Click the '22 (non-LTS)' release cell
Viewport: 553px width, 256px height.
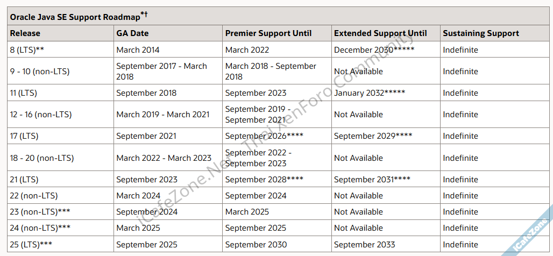34,196
